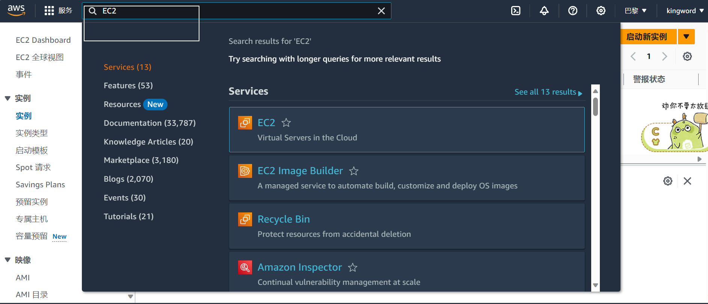Star the EC2 Image Builder service
This screenshot has height=304, width=708.
pos(354,171)
